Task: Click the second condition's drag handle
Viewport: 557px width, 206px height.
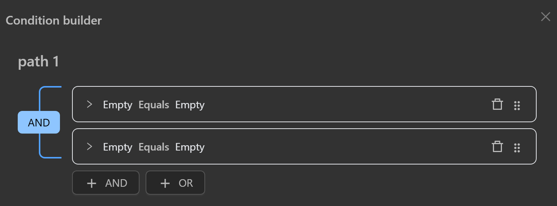Action: point(517,148)
